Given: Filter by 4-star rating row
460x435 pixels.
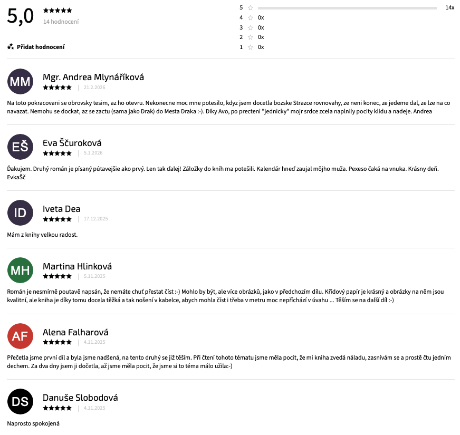Looking at the screenshot, I should click(252, 17).
